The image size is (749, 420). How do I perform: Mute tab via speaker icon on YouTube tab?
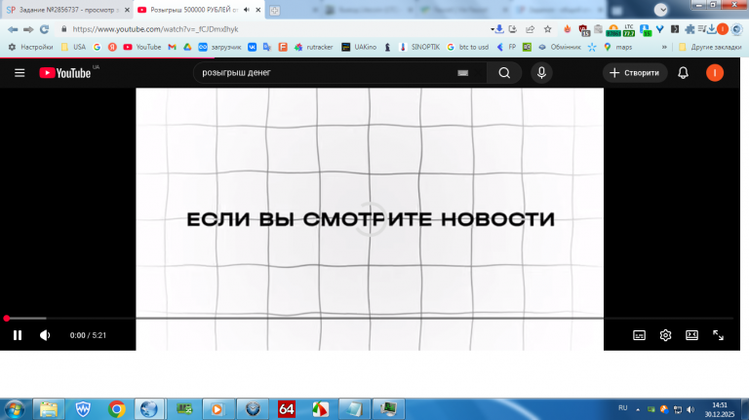[x=247, y=10]
